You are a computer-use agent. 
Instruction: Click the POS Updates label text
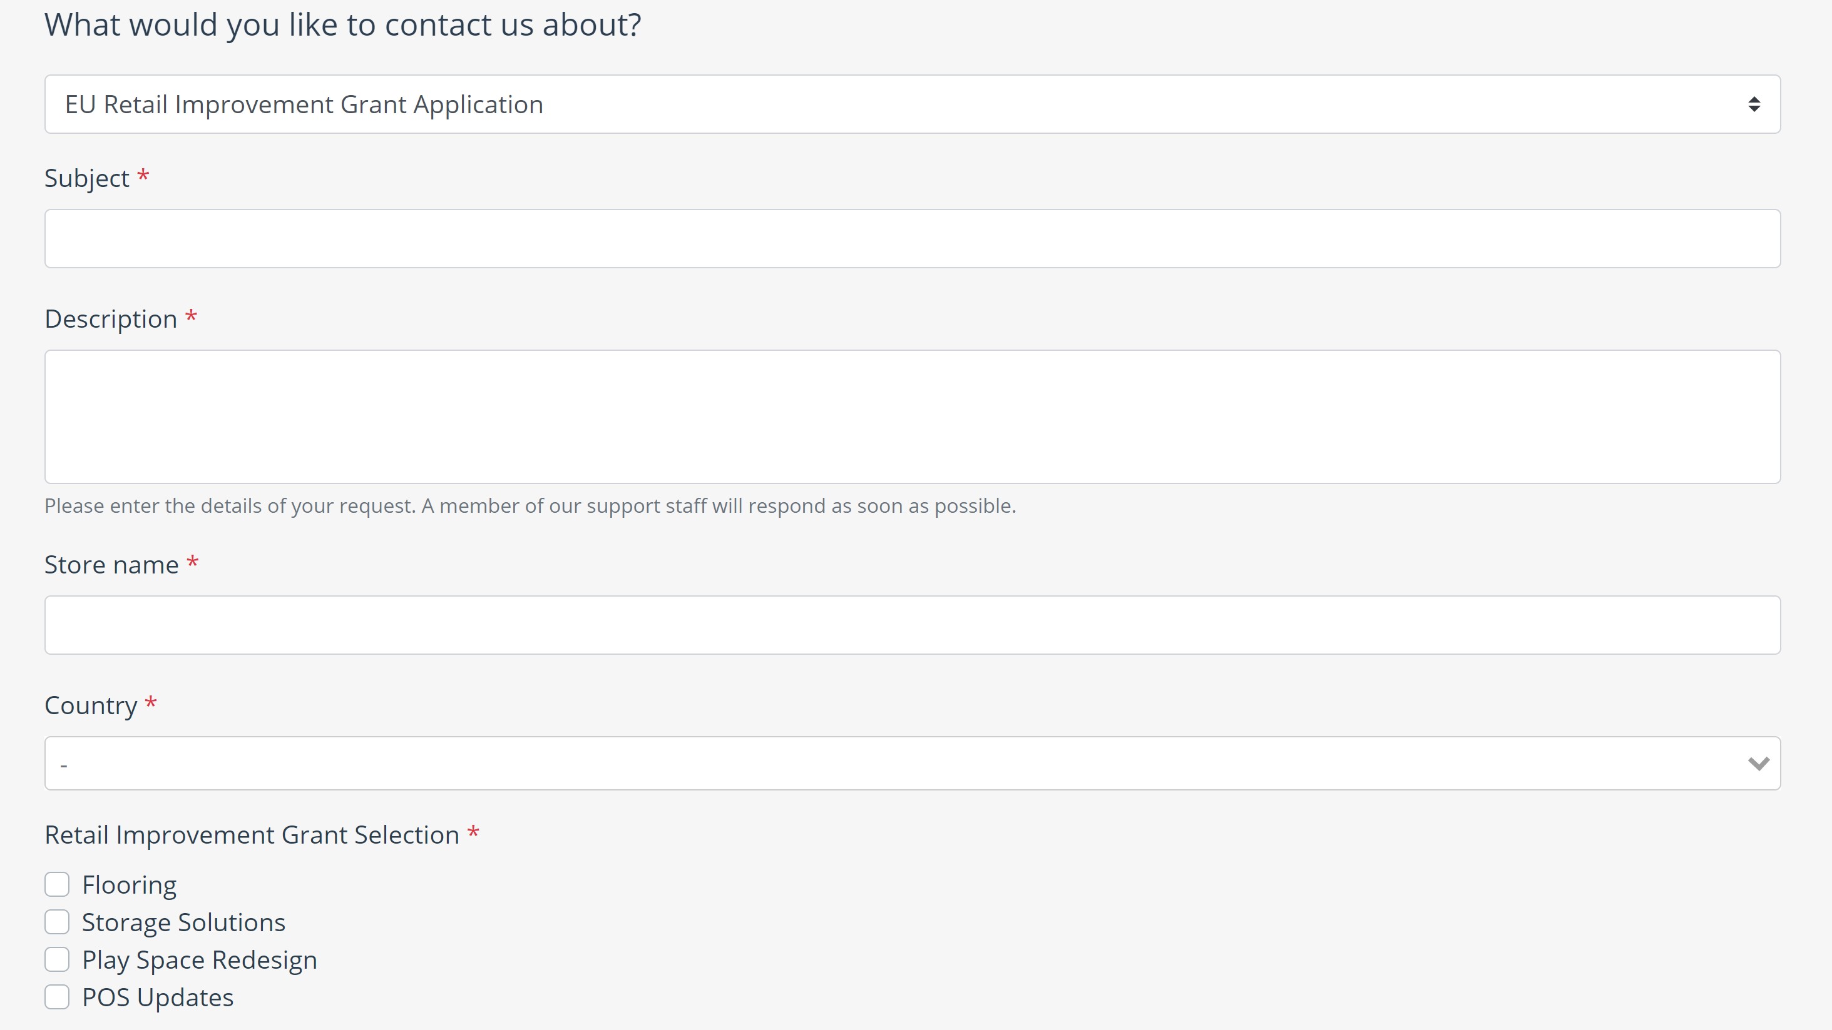(158, 997)
